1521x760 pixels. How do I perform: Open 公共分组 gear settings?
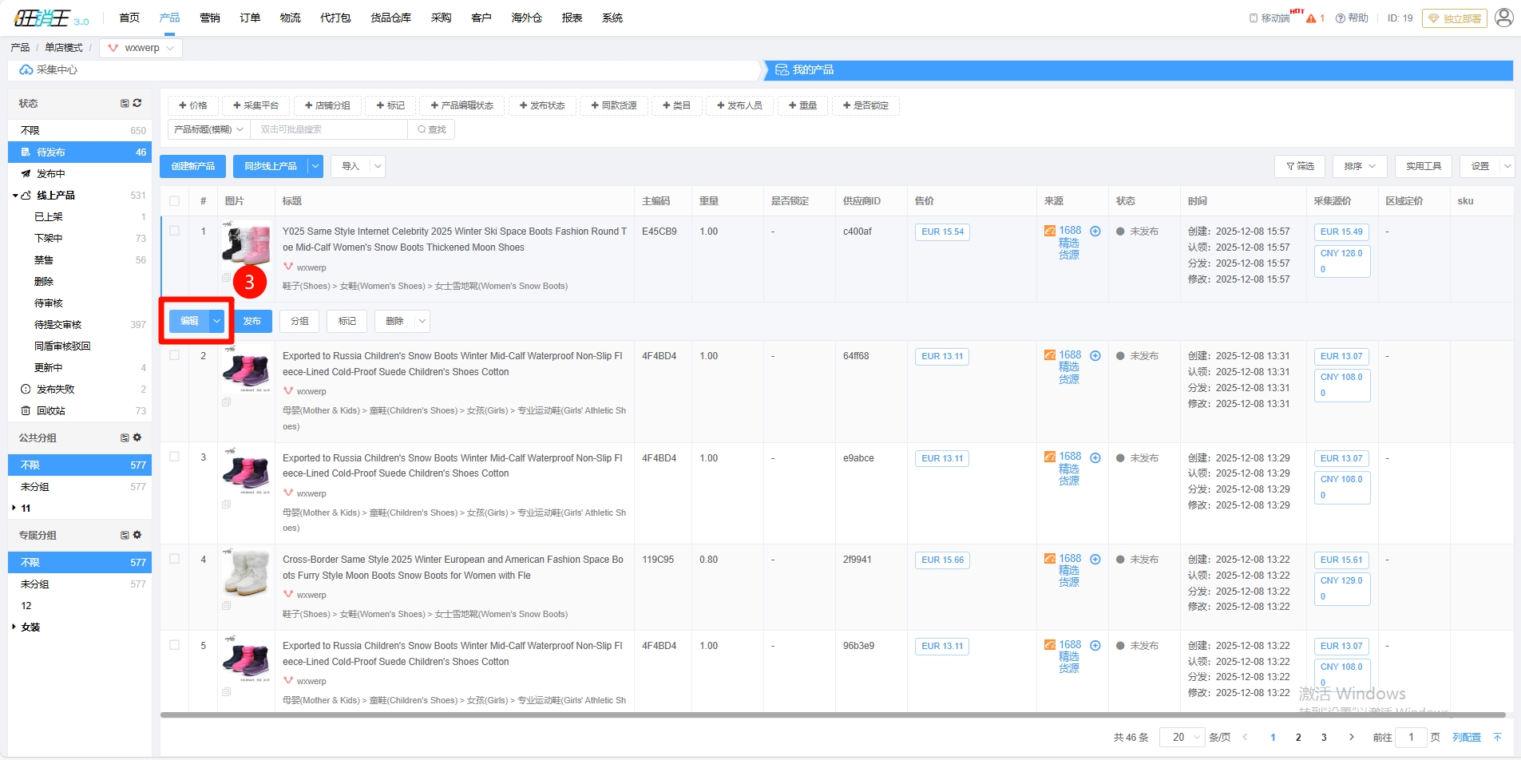[x=137, y=437]
